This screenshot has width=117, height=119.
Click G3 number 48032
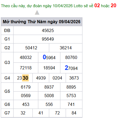point(26,57)
